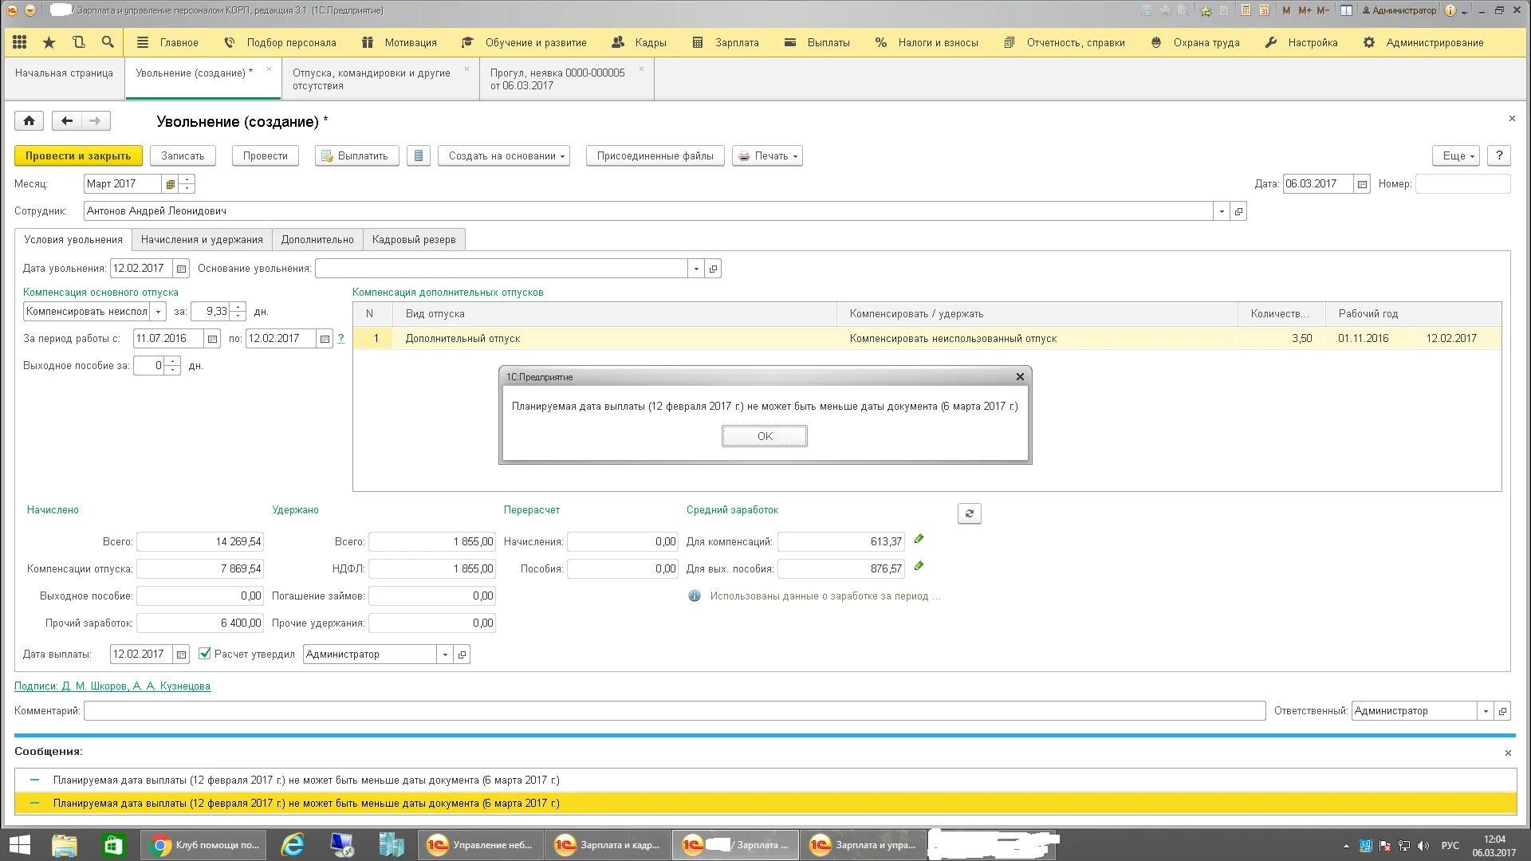
Task: Adjust the compensation days stepper
Action: [x=238, y=312]
